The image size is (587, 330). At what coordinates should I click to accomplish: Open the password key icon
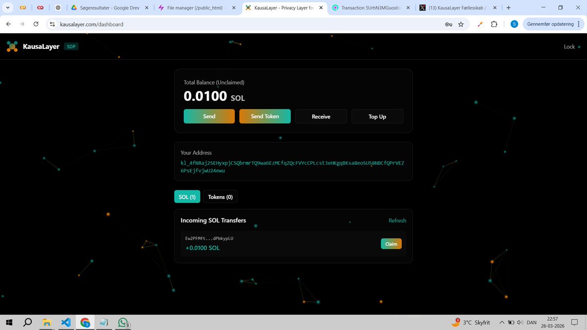[448, 24]
